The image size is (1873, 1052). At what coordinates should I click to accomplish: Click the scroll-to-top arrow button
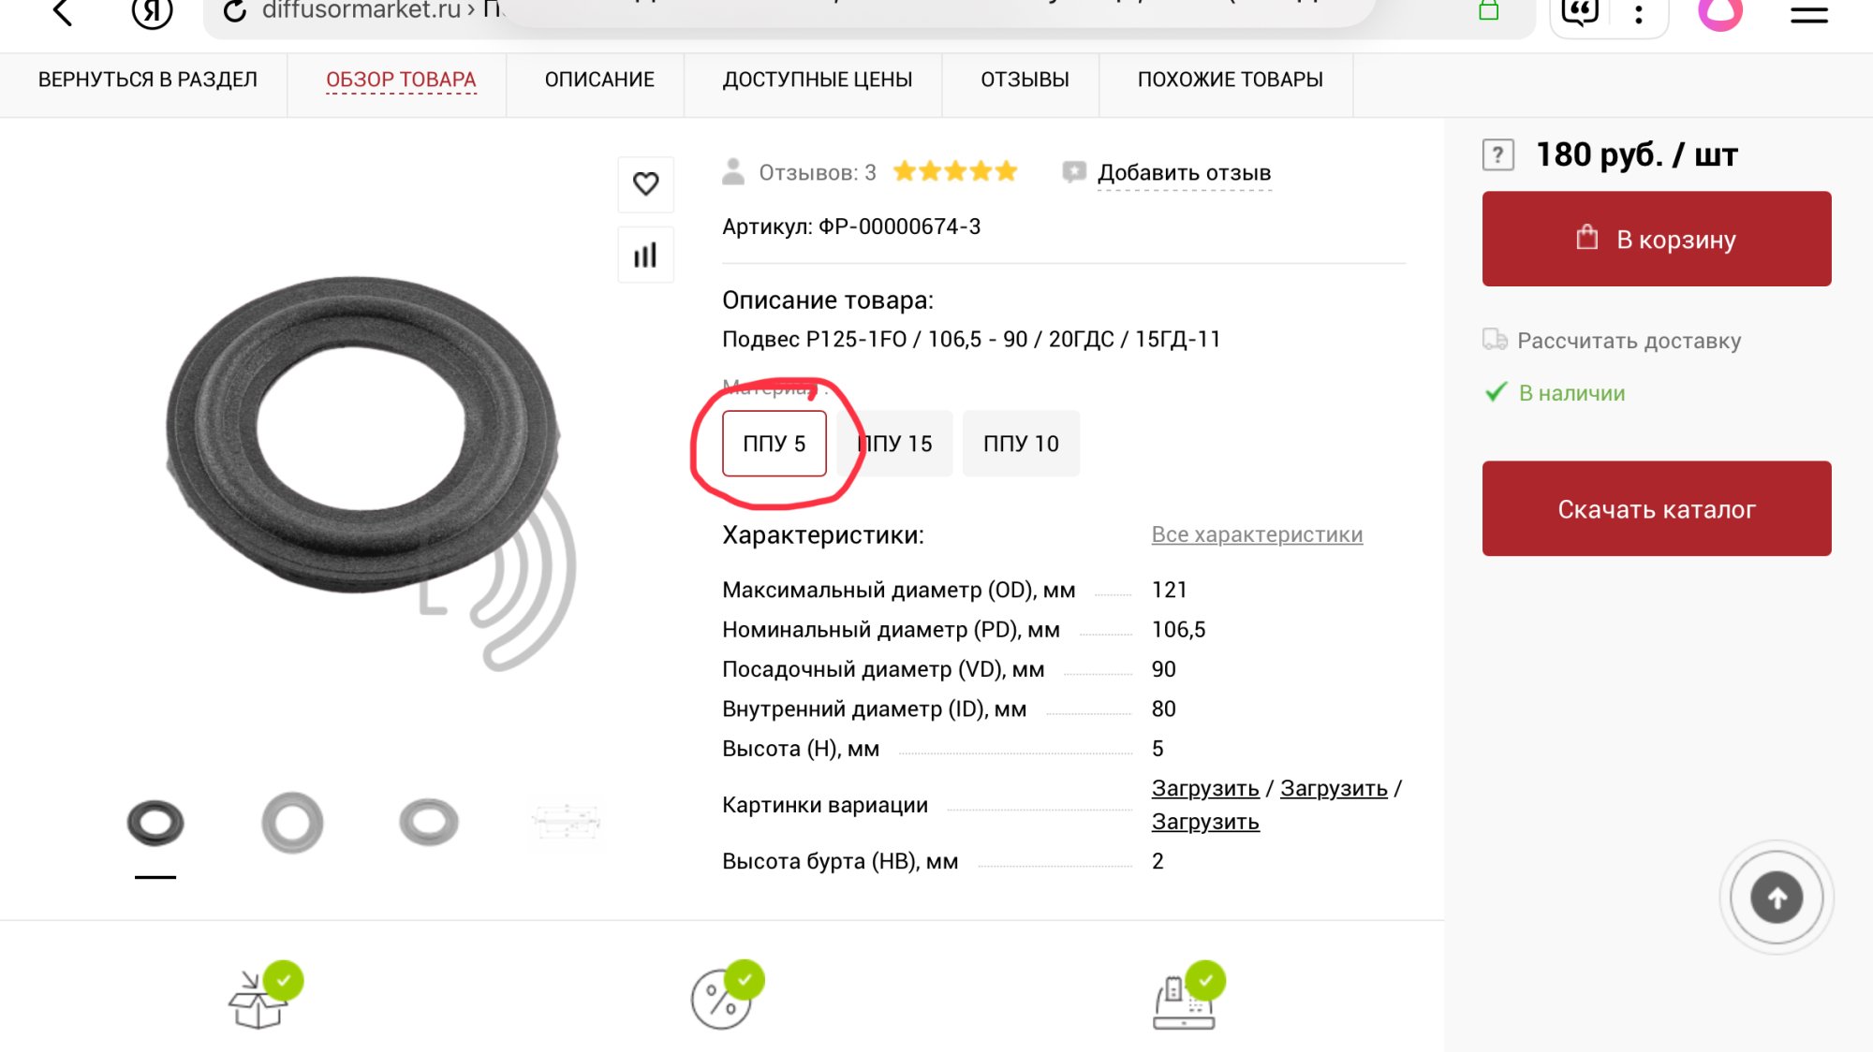point(1776,898)
